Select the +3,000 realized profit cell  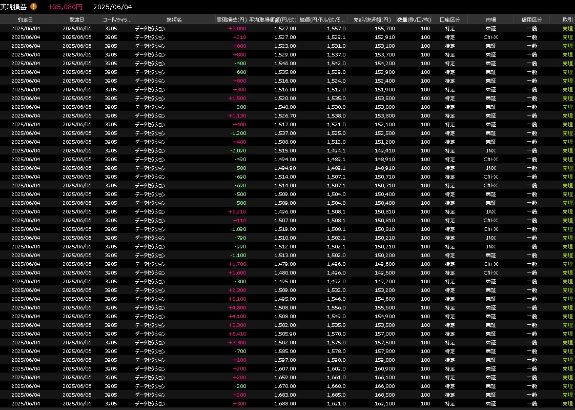(x=237, y=28)
